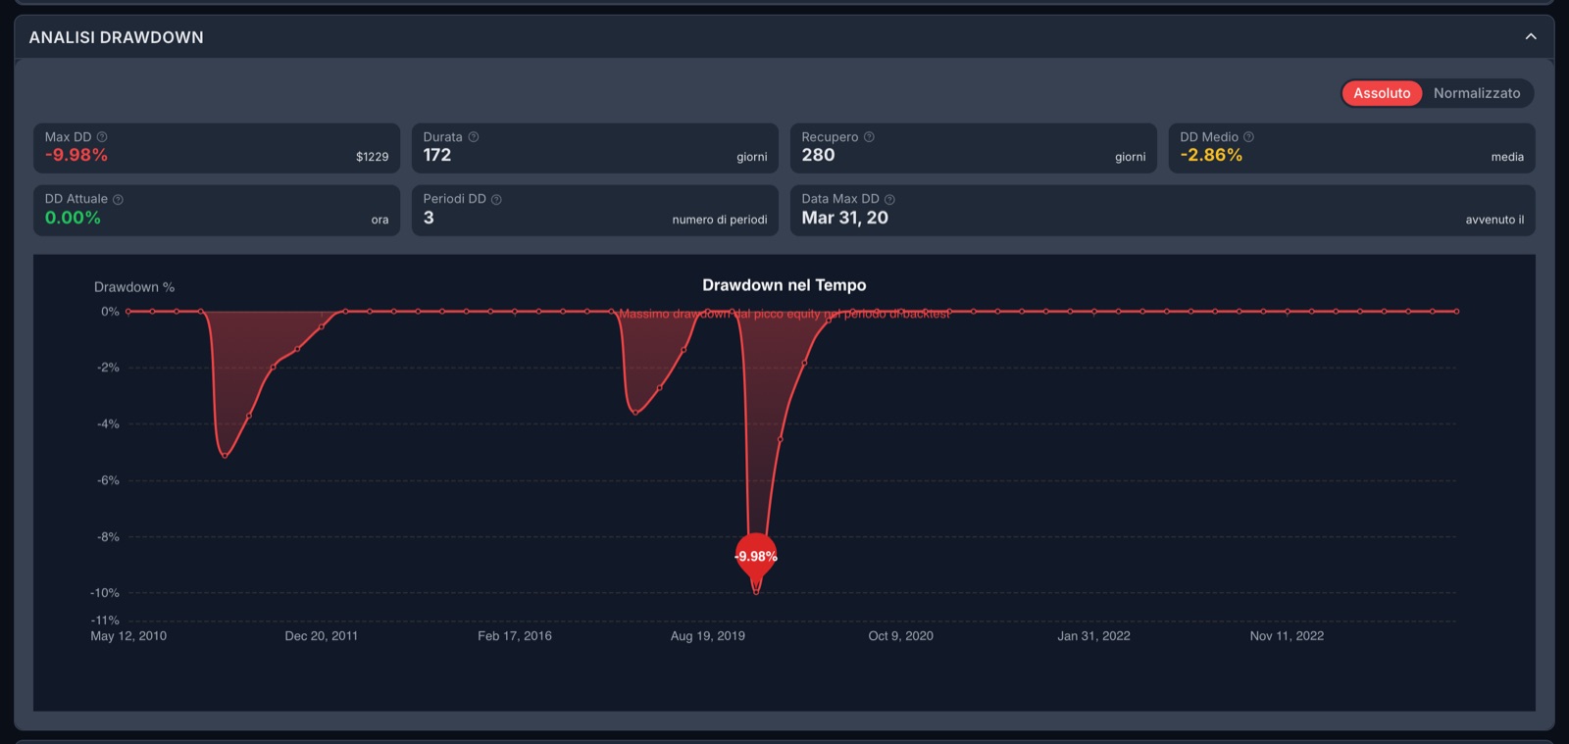Click the DD Attuale 0.00% value

coord(73,218)
